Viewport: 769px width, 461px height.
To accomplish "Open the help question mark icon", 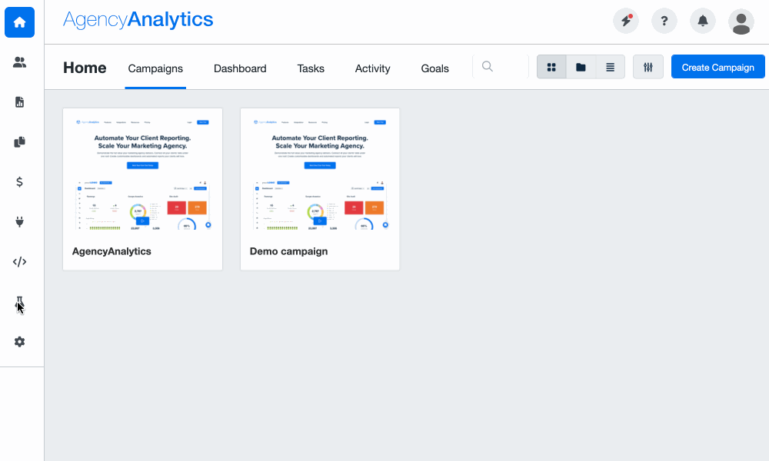I will (664, 21).
